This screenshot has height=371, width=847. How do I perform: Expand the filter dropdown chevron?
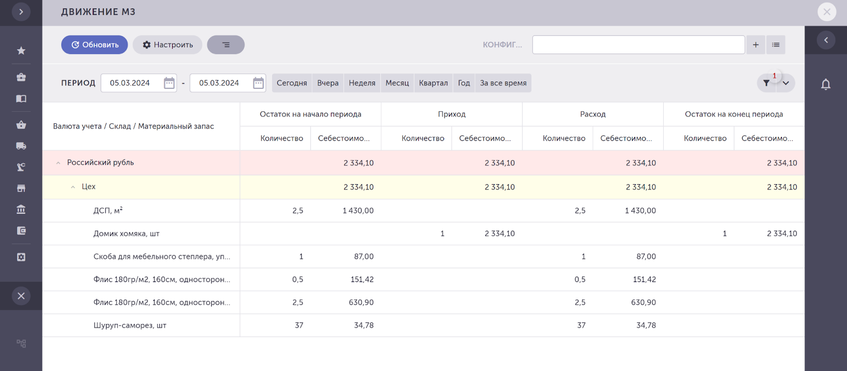click(x=786, y=83)
